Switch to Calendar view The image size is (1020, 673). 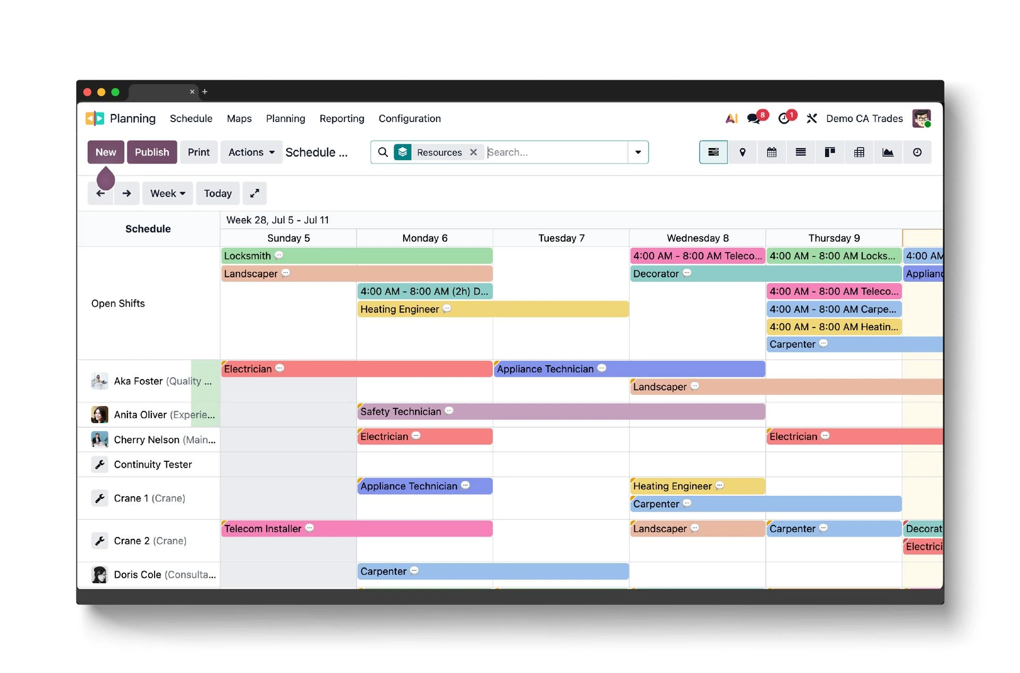772,152
